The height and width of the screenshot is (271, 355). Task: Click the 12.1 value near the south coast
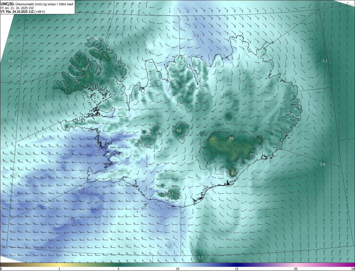[167, 205]
